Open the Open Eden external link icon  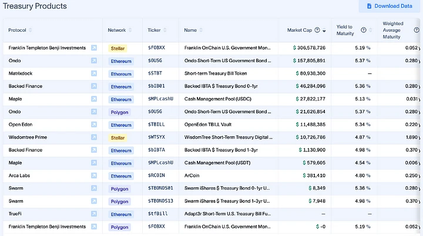click(94, 124)
